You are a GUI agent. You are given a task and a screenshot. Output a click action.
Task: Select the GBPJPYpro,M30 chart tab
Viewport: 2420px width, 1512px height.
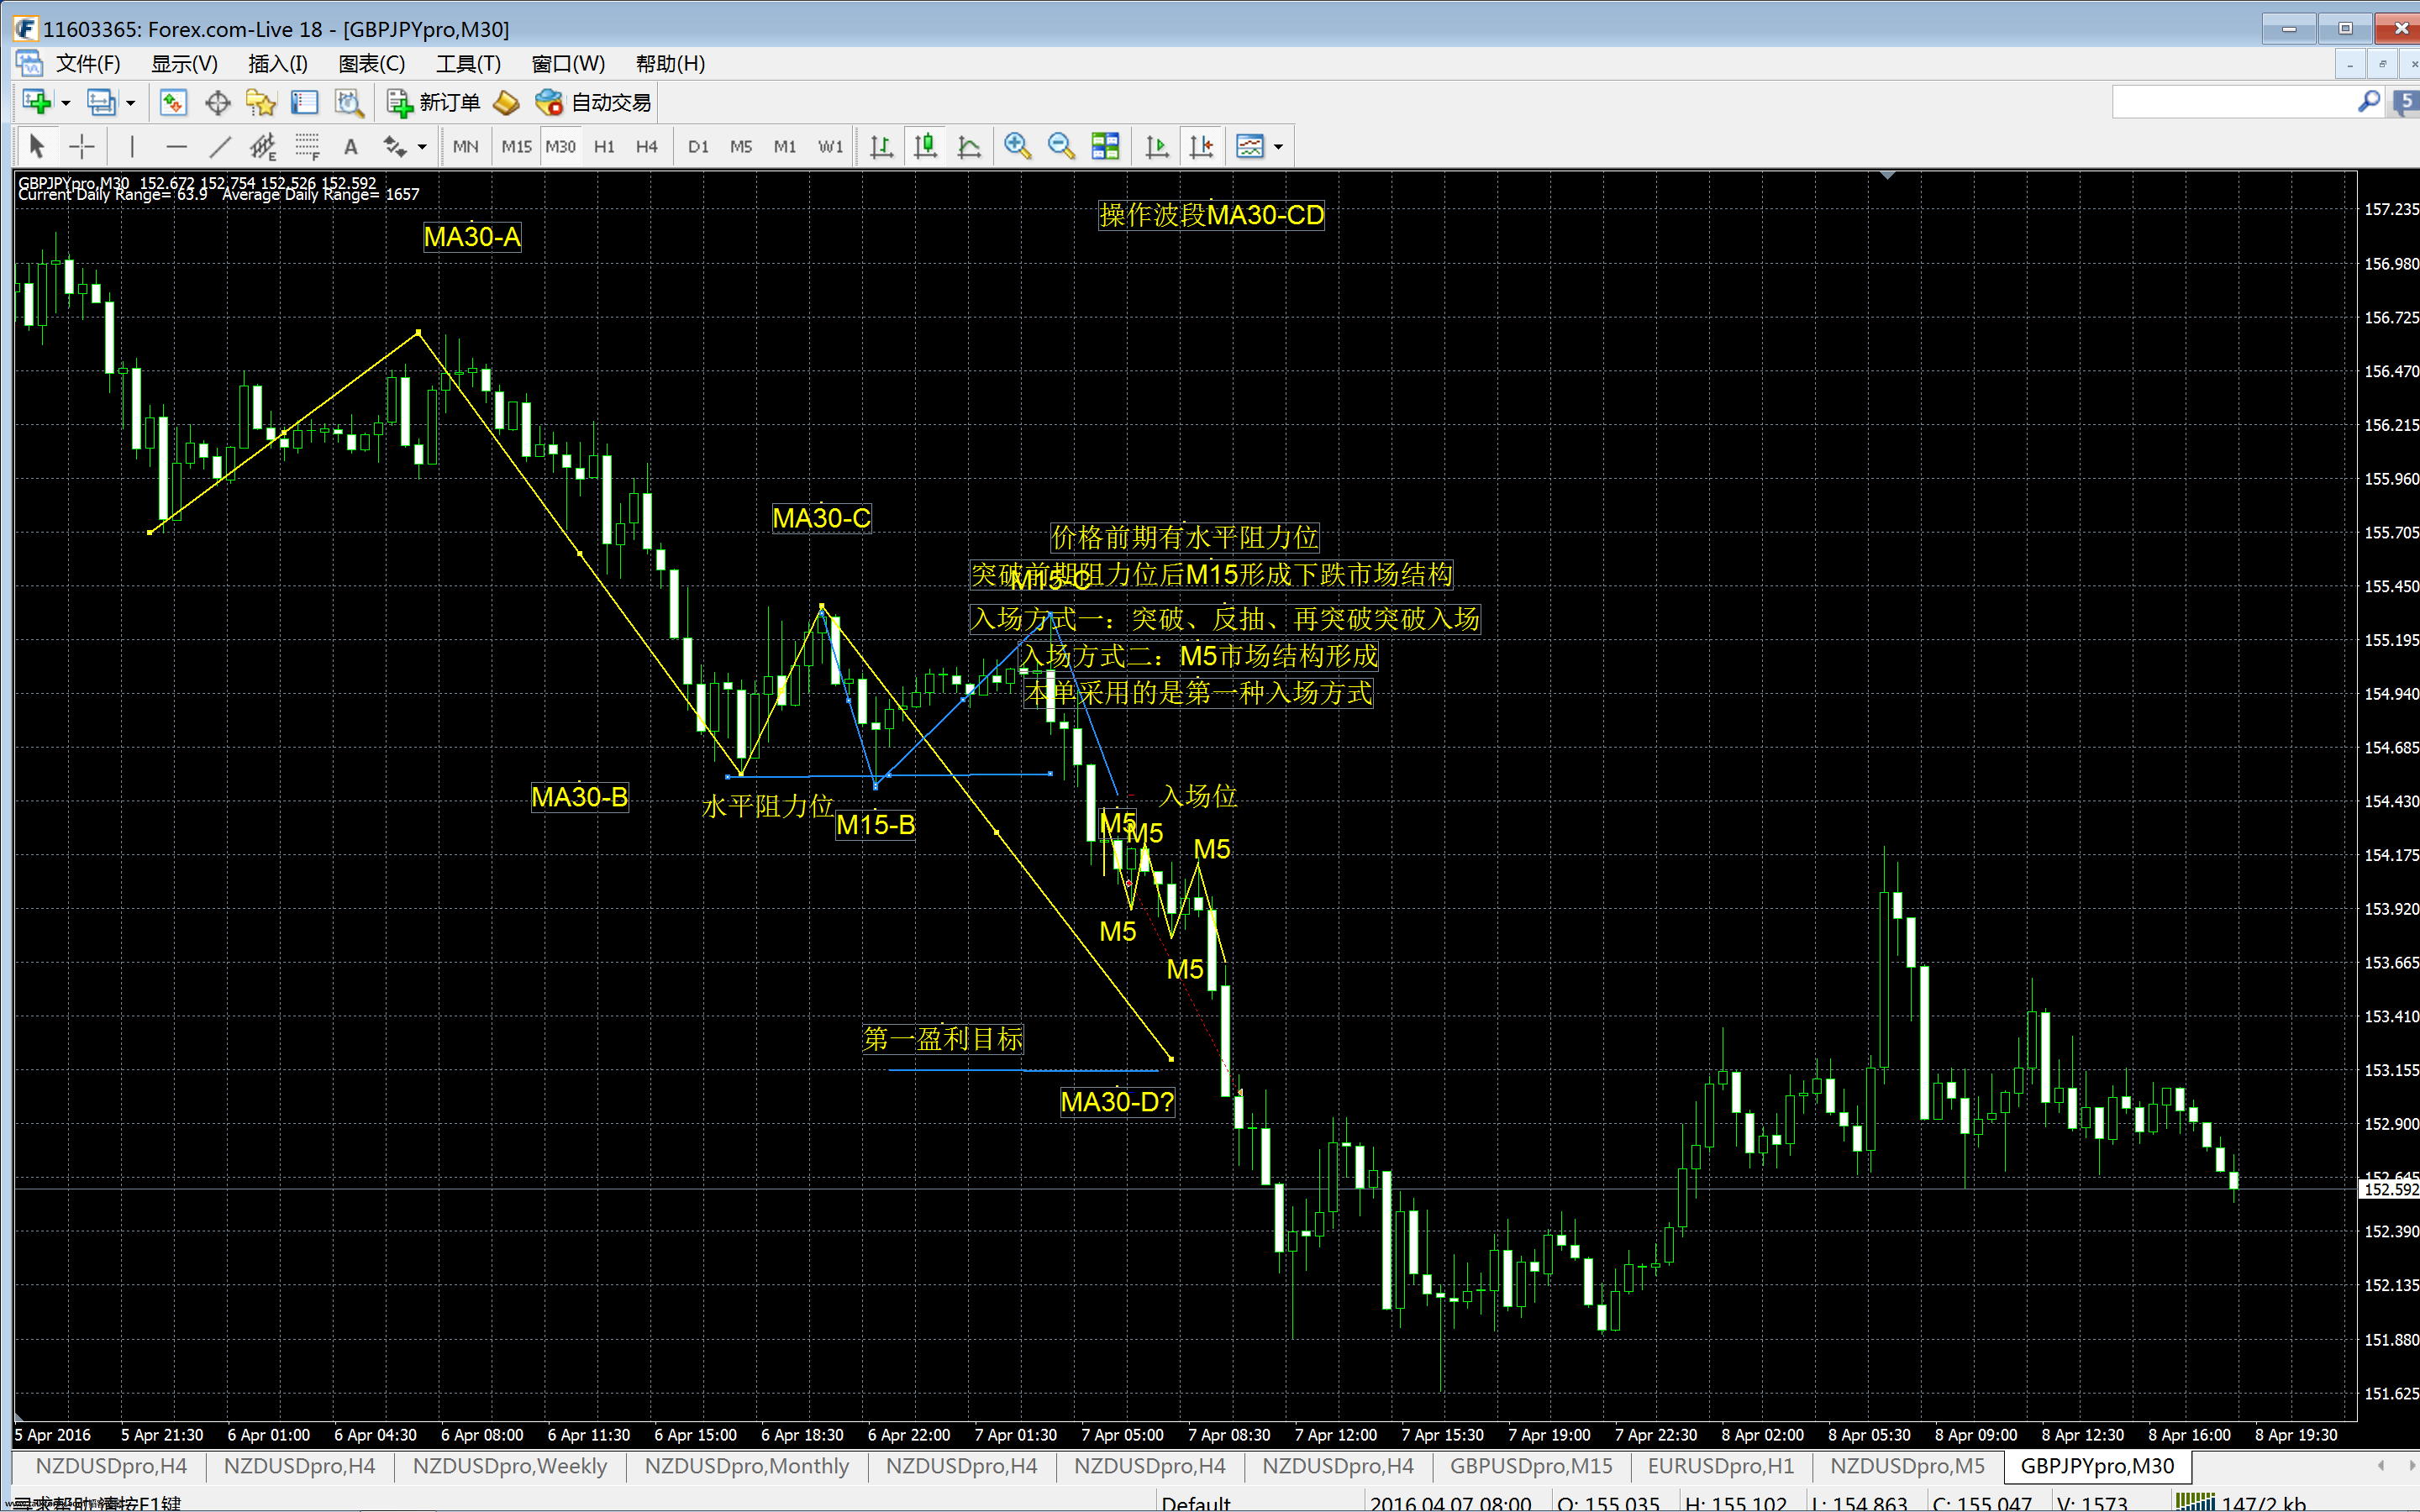(2097, 1466)
